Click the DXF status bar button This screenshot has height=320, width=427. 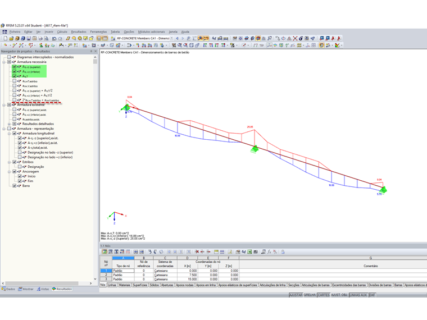[372, 295]
